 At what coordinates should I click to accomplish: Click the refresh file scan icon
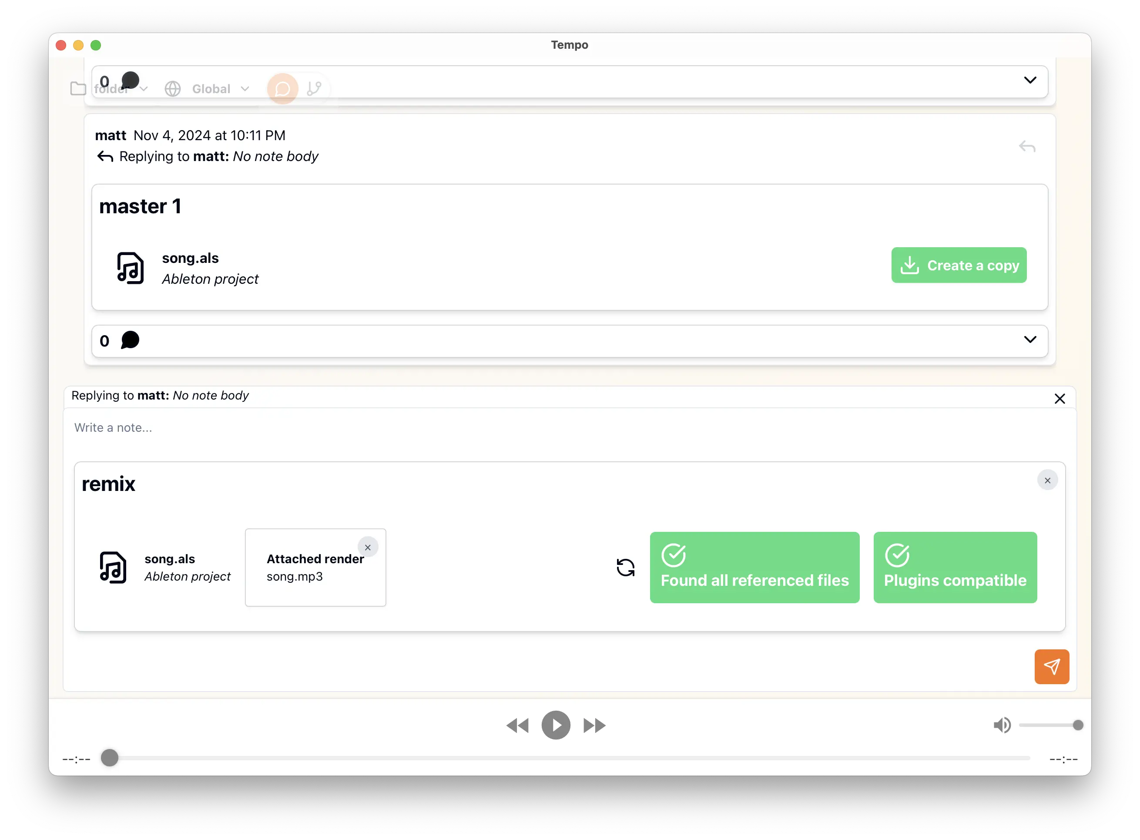click(x=625, y=568)
